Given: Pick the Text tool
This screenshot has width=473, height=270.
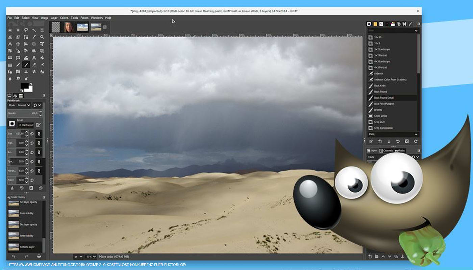Looking at the screenshot, I should [x=34, y=58].
